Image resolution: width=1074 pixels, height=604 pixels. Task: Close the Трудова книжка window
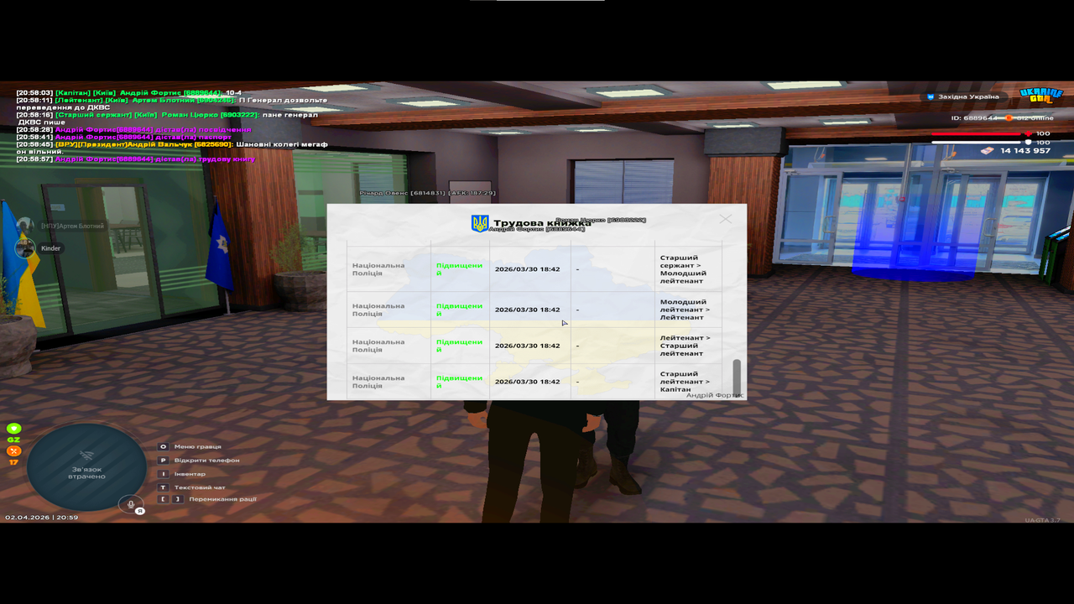726,219
